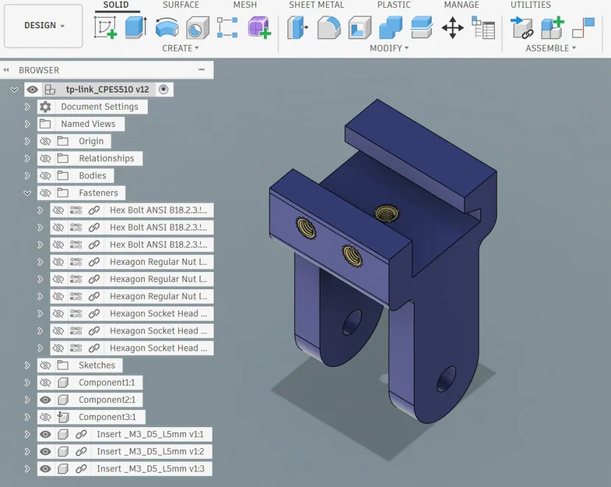Open the CREATE dropdown menu

tap(181, 48)
